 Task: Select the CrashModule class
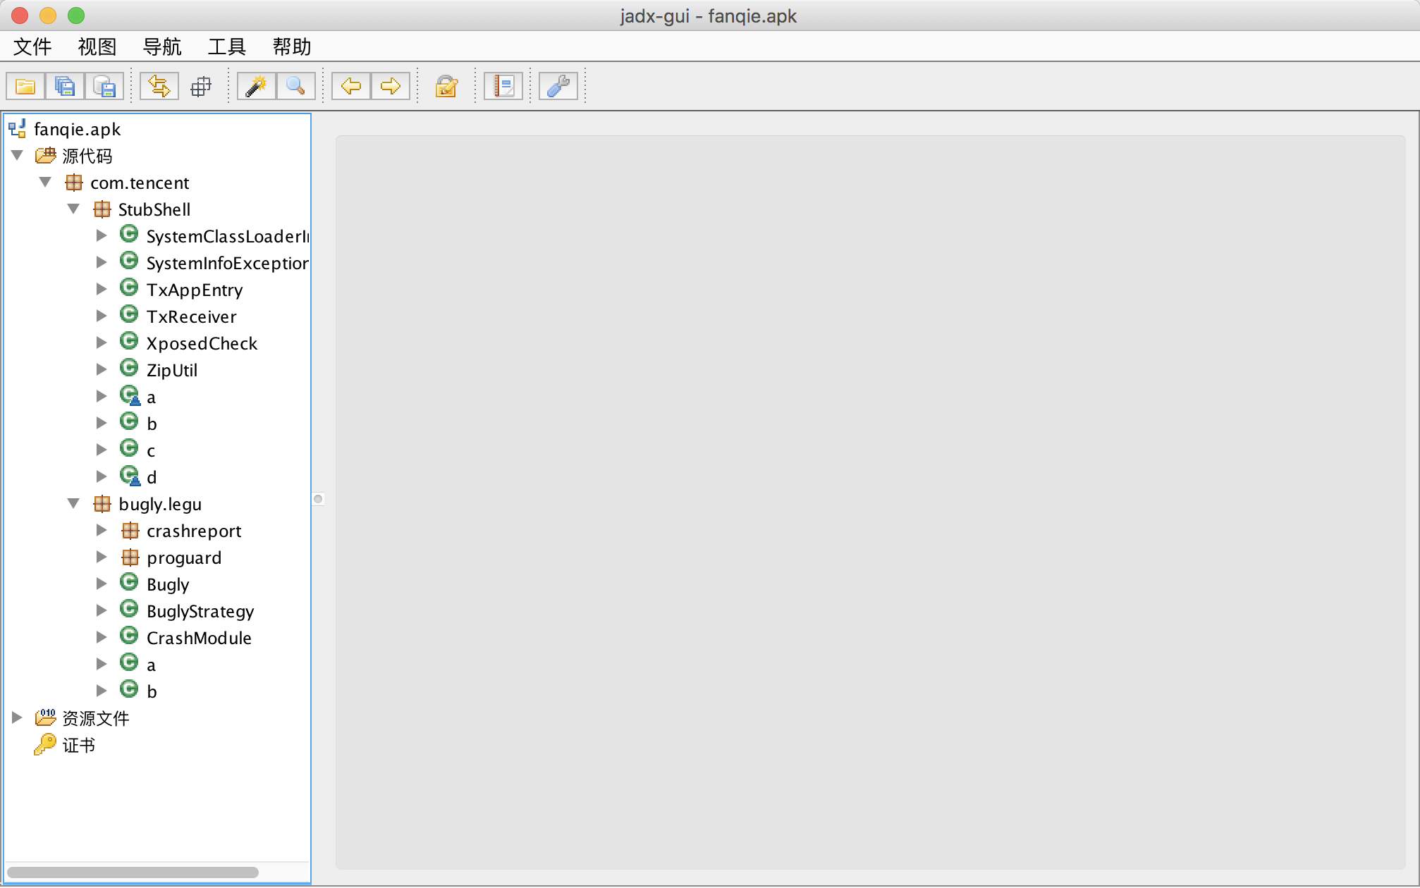pos(199,638)
